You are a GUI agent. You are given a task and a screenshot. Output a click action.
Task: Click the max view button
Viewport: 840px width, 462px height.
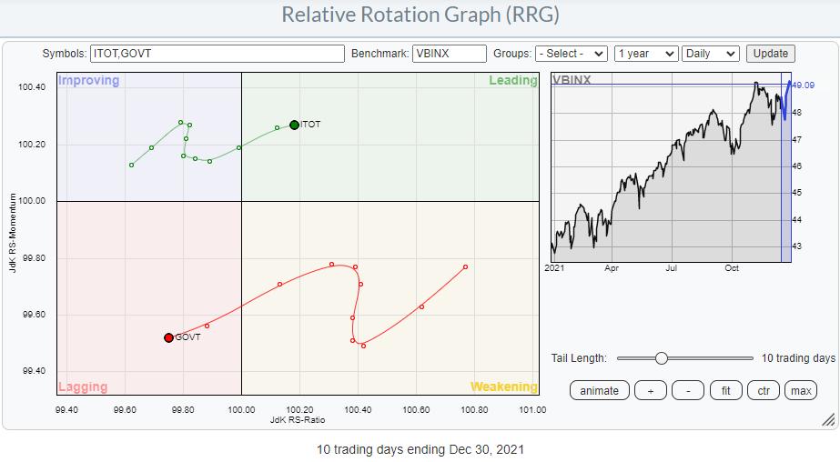(801, 390)
